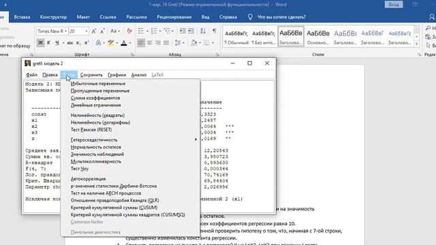436x245 pixels.
Task: Open gretl Сохранить menu
Action: pyautogui.click(x=91, y=75)
